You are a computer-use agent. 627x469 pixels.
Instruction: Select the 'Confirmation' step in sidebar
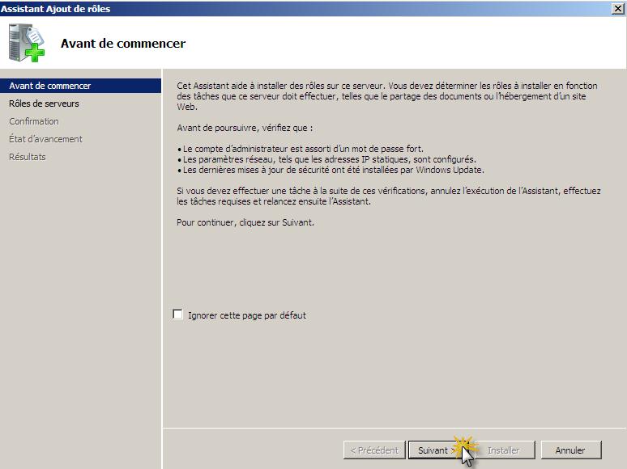click(x=34, y=121)
